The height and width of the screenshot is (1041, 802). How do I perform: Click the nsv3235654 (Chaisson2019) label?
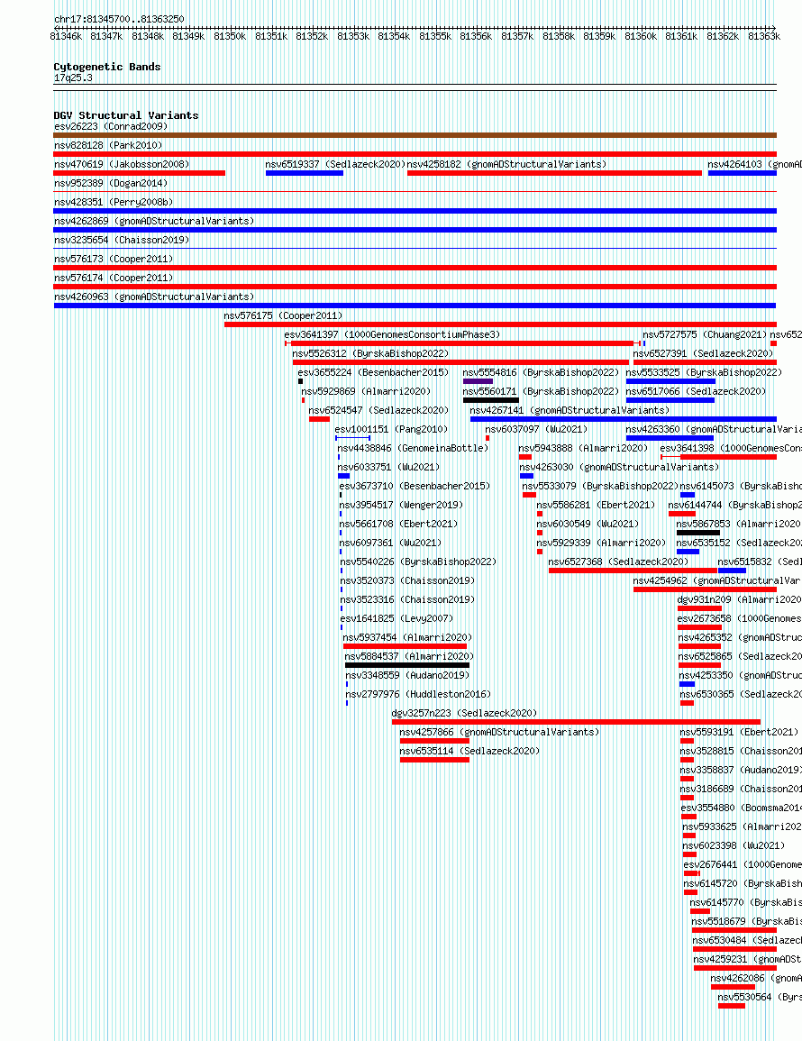[x=122, y=240]
